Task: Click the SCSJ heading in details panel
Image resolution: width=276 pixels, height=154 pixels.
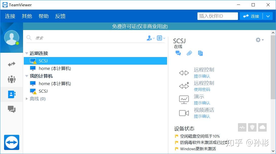Action: pyautogui.click(x=179, y=41)
